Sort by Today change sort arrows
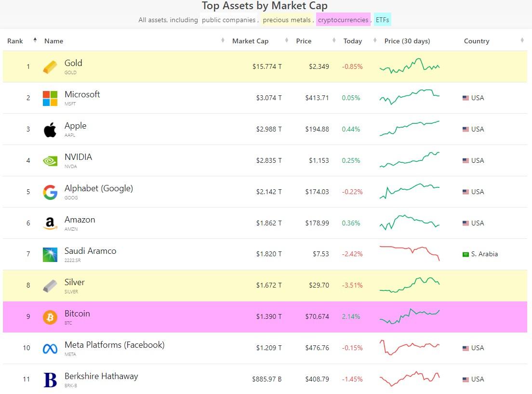 click(375, 40)
